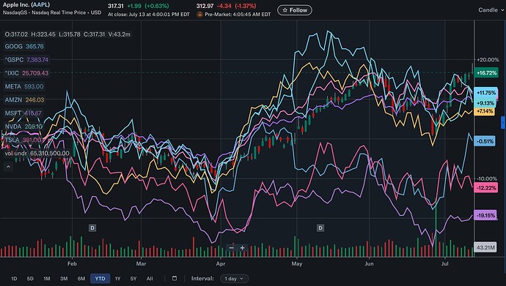This screenshot has height=286, width=506.
Task: Open the Interval 1 day dropdown
Action: (234, 279)
